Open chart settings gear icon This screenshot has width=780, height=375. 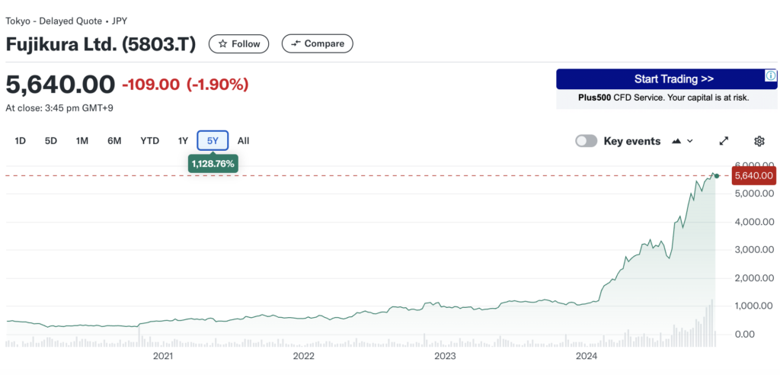click(759, 141)
